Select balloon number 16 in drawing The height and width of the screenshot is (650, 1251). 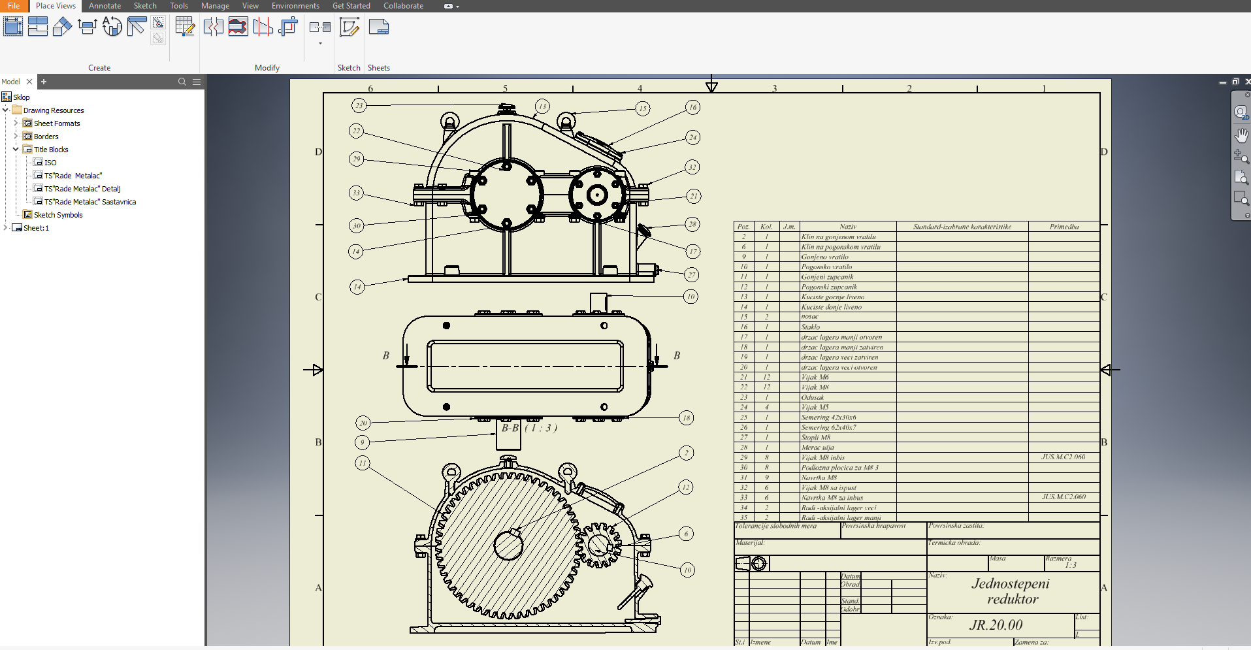click(693, 107)
